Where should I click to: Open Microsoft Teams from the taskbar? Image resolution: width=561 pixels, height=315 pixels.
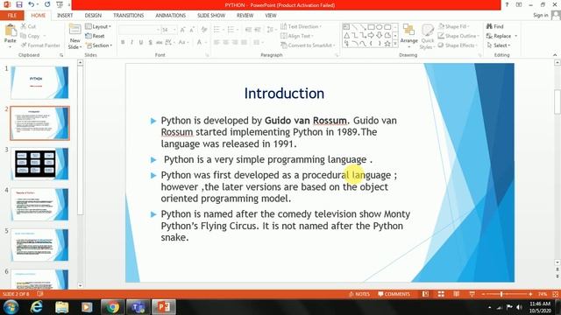(138, 307)
